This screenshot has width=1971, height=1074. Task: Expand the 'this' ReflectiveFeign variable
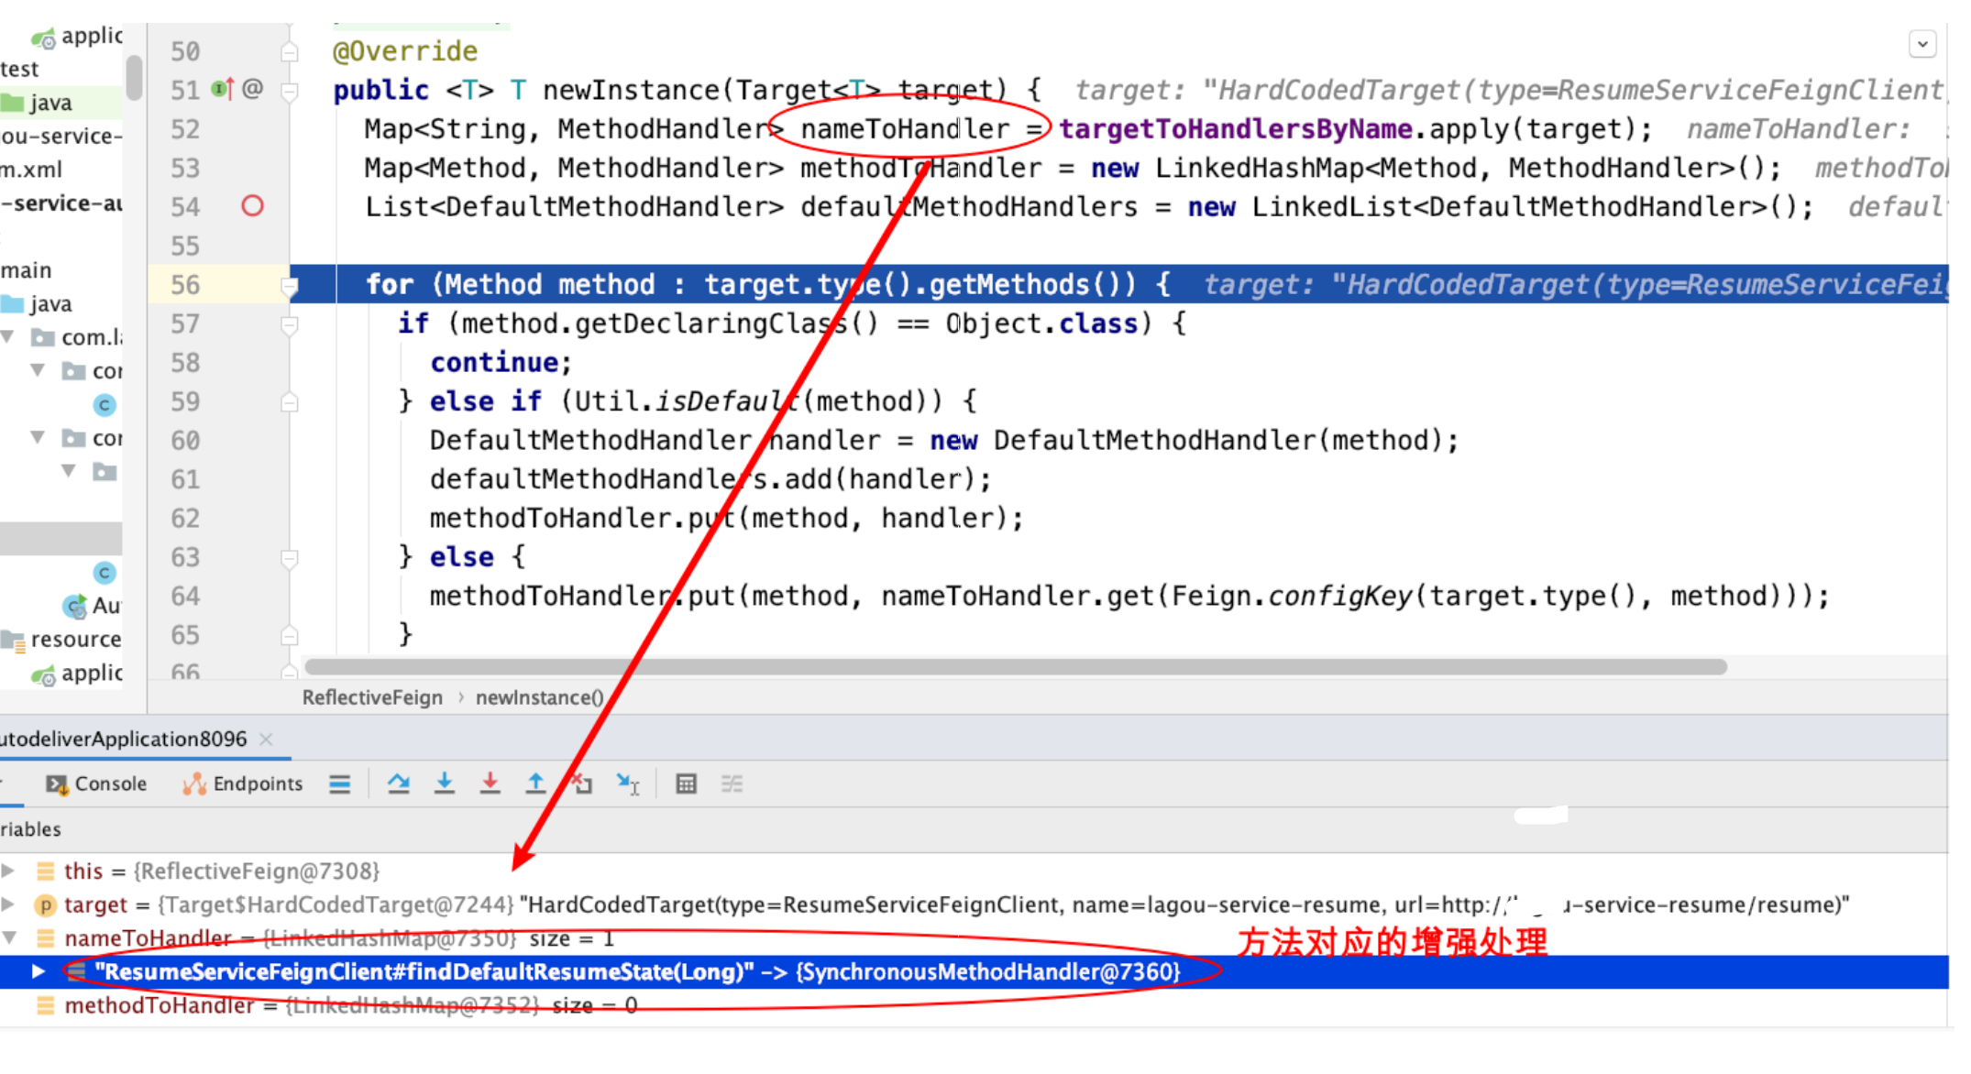pos(8,870)
